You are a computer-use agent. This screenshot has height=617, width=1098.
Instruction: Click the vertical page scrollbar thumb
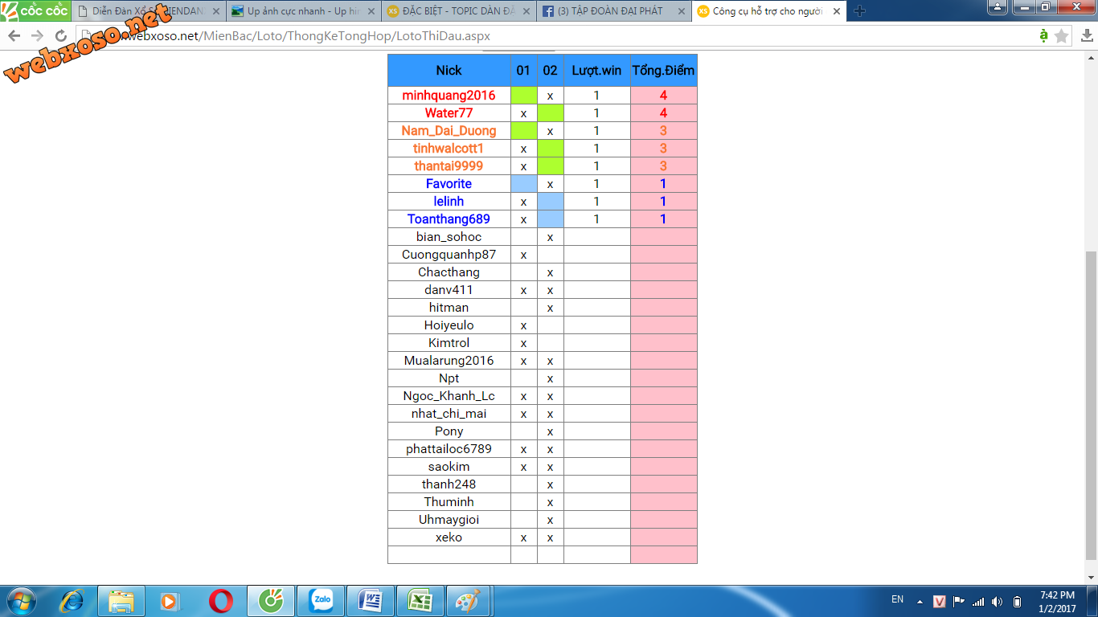pyautogui.click(x=1092, y=402)
